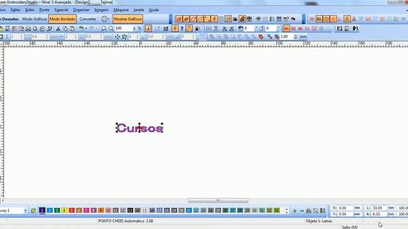Image resolution: width=408 pixels, height=229 pixels.
Task: Select the second orange leaf stitch tool
Action: [186, 19]
